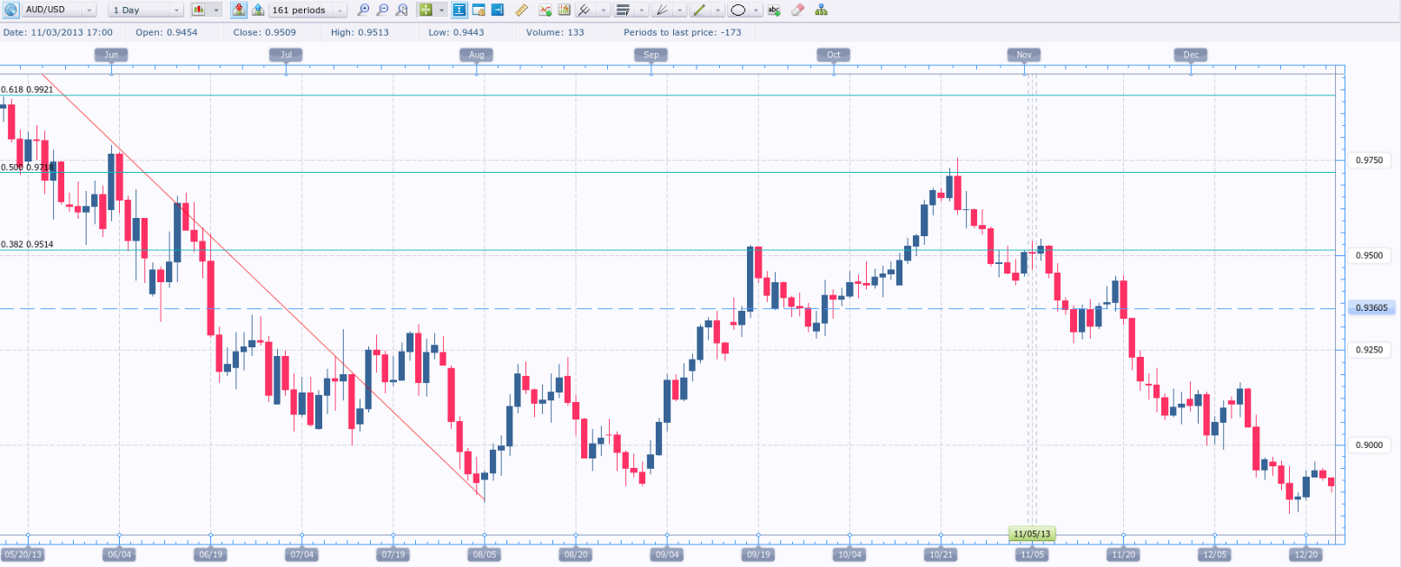Click the candlestick chart type icon
This screenshot has width=1401, height=567.
tap(198, 10)
